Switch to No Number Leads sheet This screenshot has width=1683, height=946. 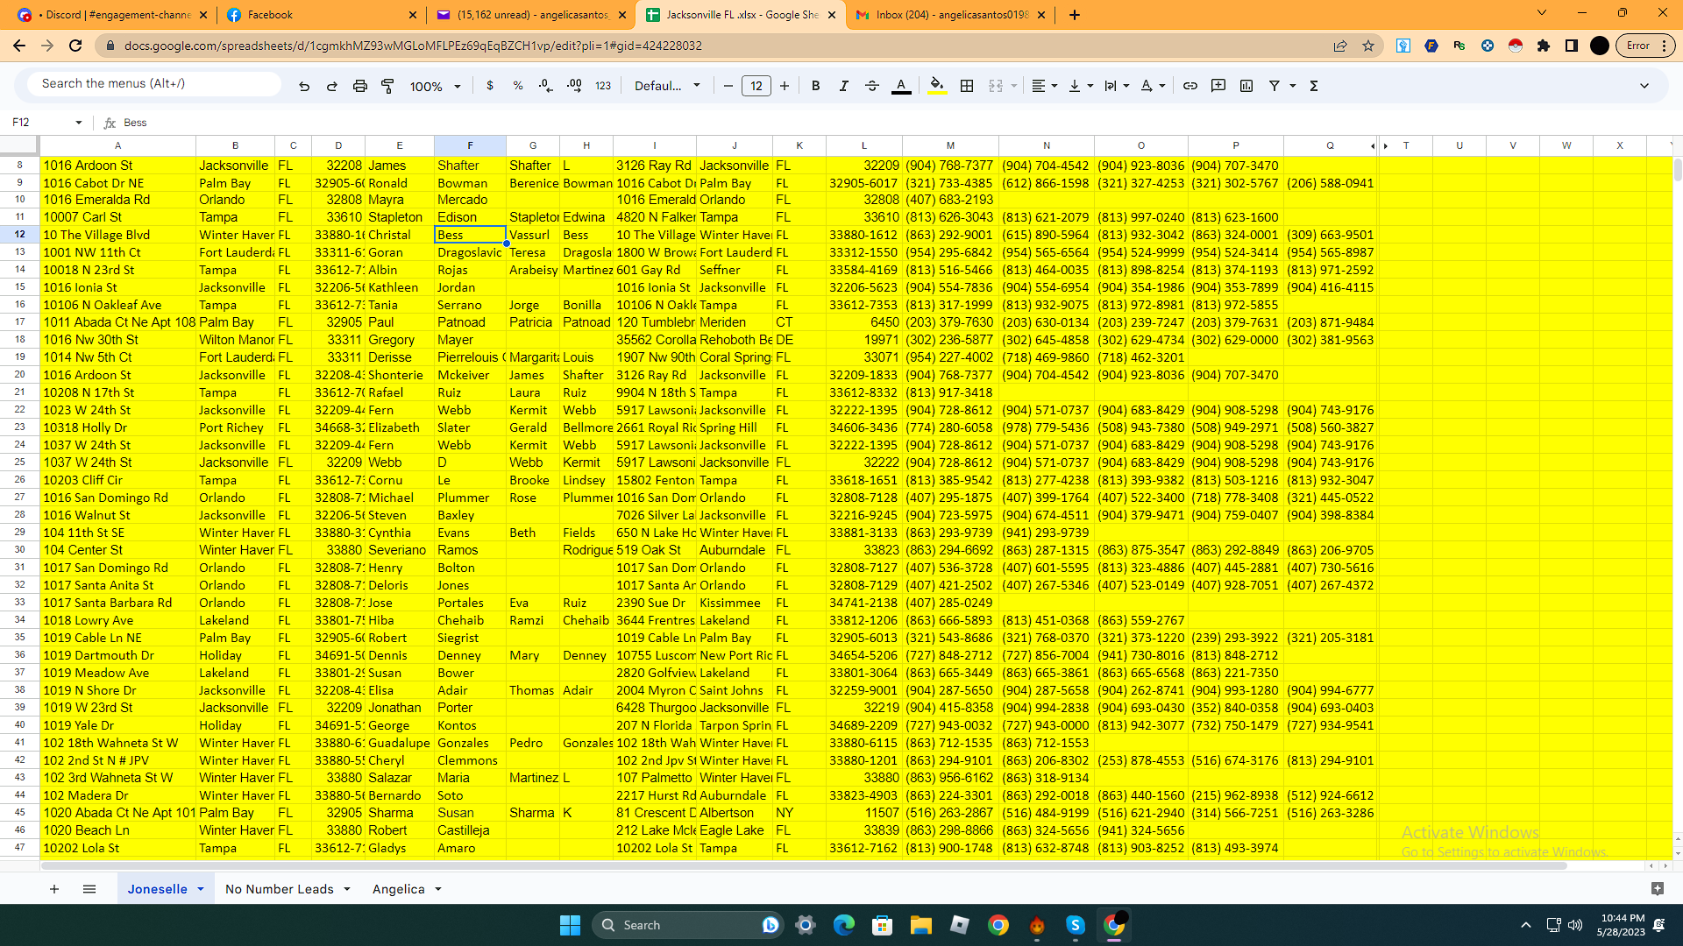click(279, 889)
